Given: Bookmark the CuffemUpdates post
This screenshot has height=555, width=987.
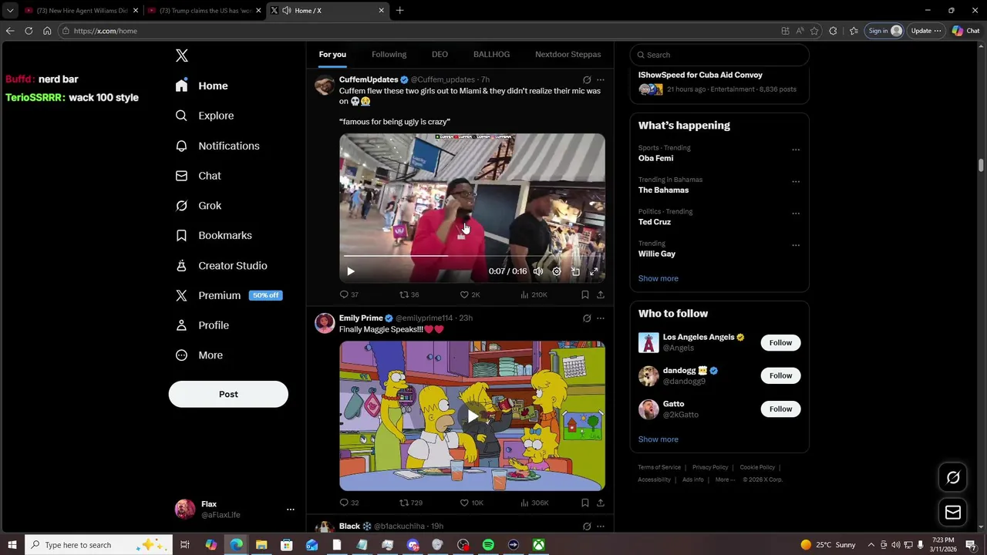Looking at the screenshot, I should pyautogui.click(x=585, y=294).
